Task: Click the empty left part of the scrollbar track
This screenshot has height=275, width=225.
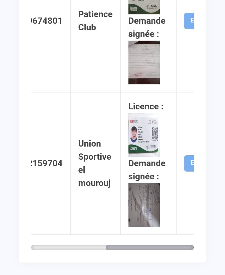Action: tap(68, 247)
